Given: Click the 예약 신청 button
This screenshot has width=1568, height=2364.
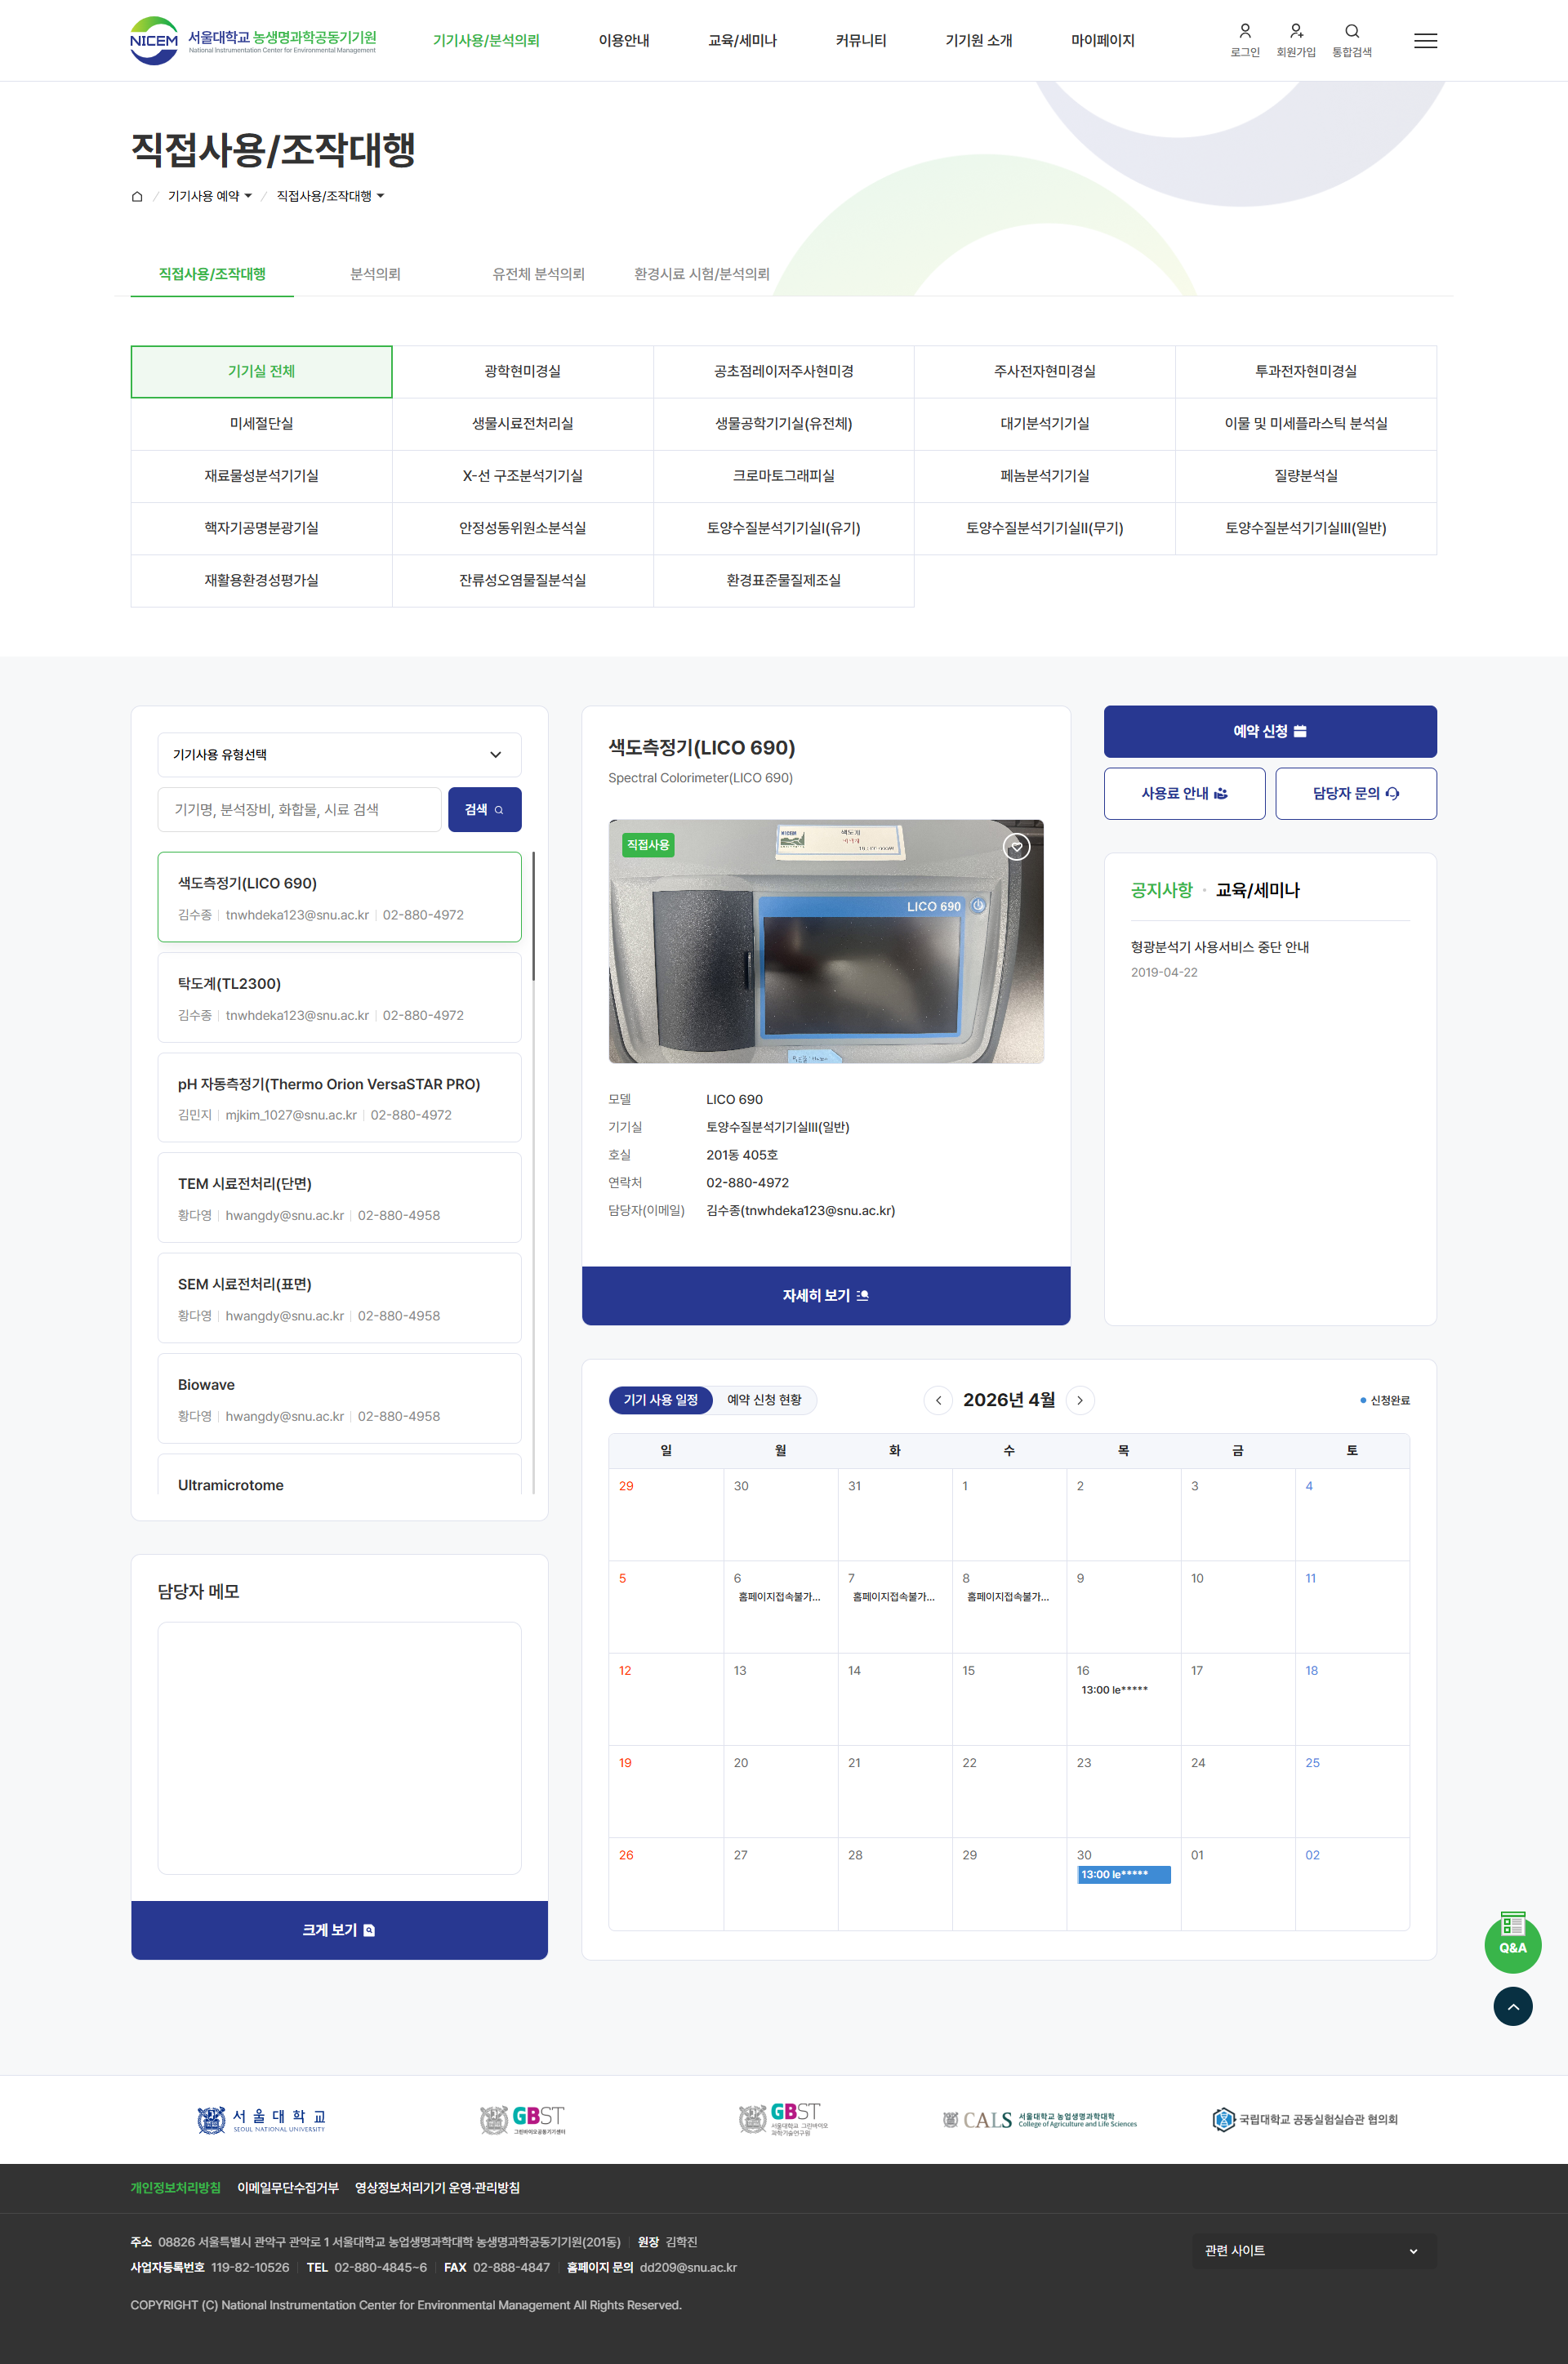Looking at the screenshot, I should 1269,731.
